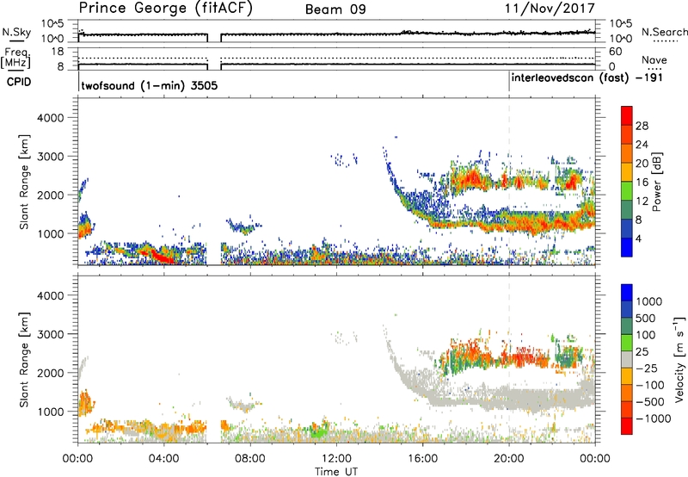
Task: Click the 'Power [dB]' colorbar label
Action: (x=656, y=182)
